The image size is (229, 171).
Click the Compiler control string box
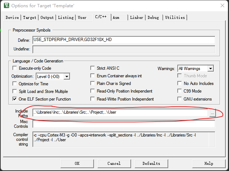[x=124, y=139]
